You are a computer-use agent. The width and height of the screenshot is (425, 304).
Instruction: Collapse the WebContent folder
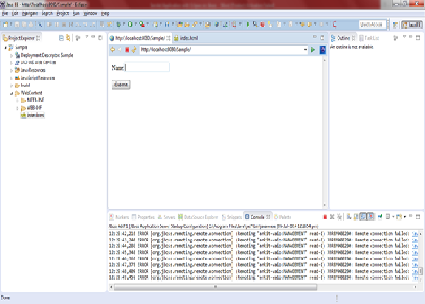(11, 94)
